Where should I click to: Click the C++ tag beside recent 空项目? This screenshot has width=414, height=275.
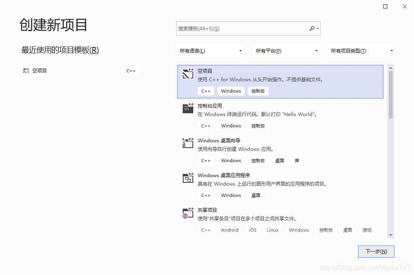coord(131,71)
